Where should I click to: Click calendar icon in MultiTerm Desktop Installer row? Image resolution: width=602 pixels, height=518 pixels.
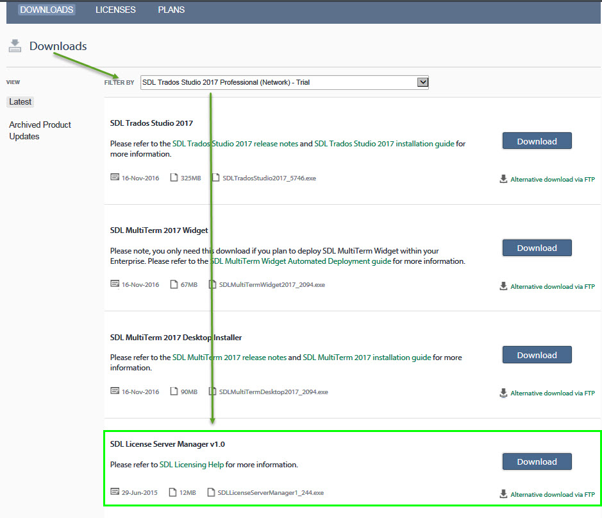(x=115, y=391)
